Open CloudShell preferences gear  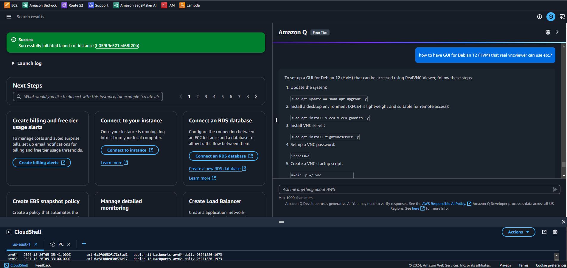point(555,232)
